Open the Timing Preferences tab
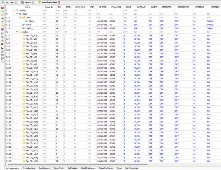 pos(106,168)
